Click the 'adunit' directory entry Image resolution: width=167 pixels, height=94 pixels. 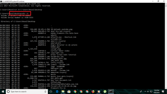(x=54, y=35)
